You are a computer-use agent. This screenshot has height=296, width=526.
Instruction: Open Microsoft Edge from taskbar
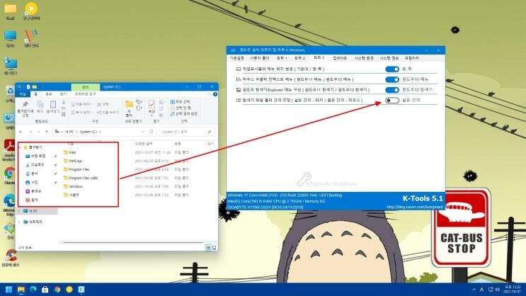point(33,290)
